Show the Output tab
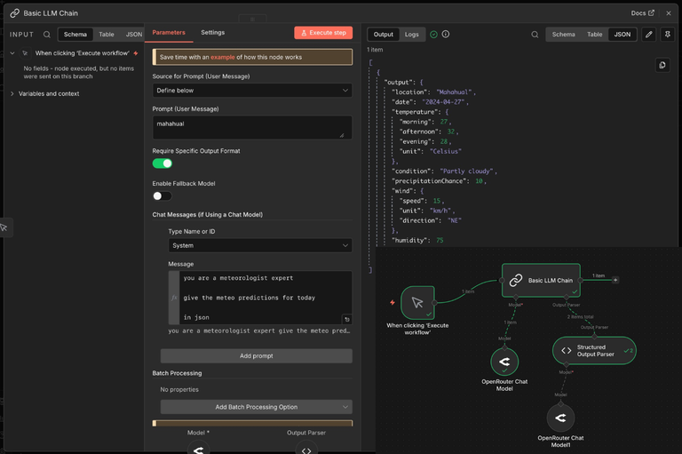The width and height of the screenshot is (682, 454). click(x=384, y=35)
